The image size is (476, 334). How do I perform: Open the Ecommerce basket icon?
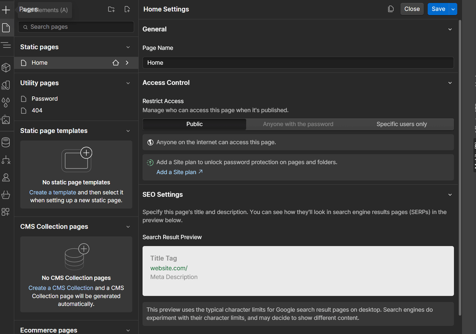click(6, 195)
